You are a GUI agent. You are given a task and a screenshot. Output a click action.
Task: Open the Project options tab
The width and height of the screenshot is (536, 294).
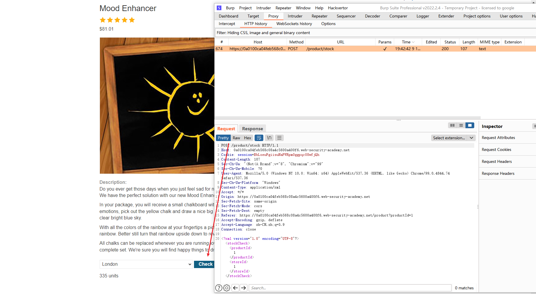(477, 16)
